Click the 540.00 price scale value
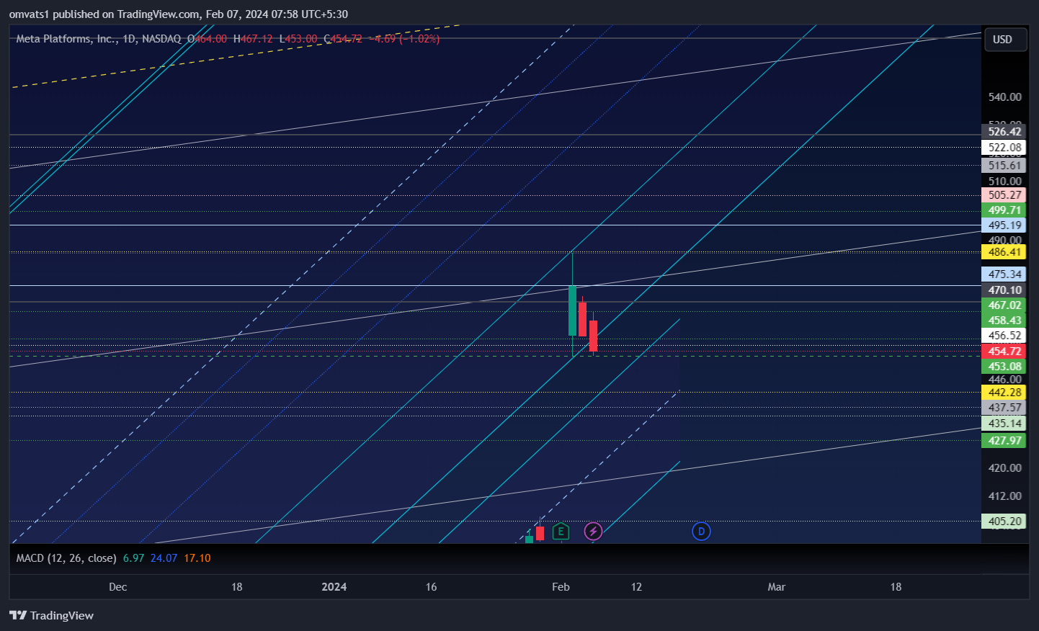 click(1004, 97)
